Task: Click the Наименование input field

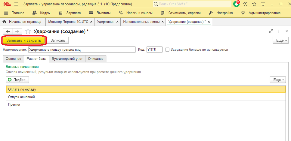Action: pos(82,49)
